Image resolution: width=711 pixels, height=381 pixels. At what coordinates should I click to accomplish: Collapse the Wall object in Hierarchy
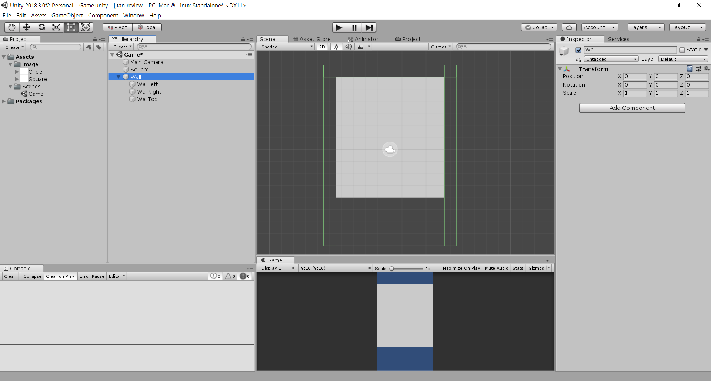coord(119,77)
